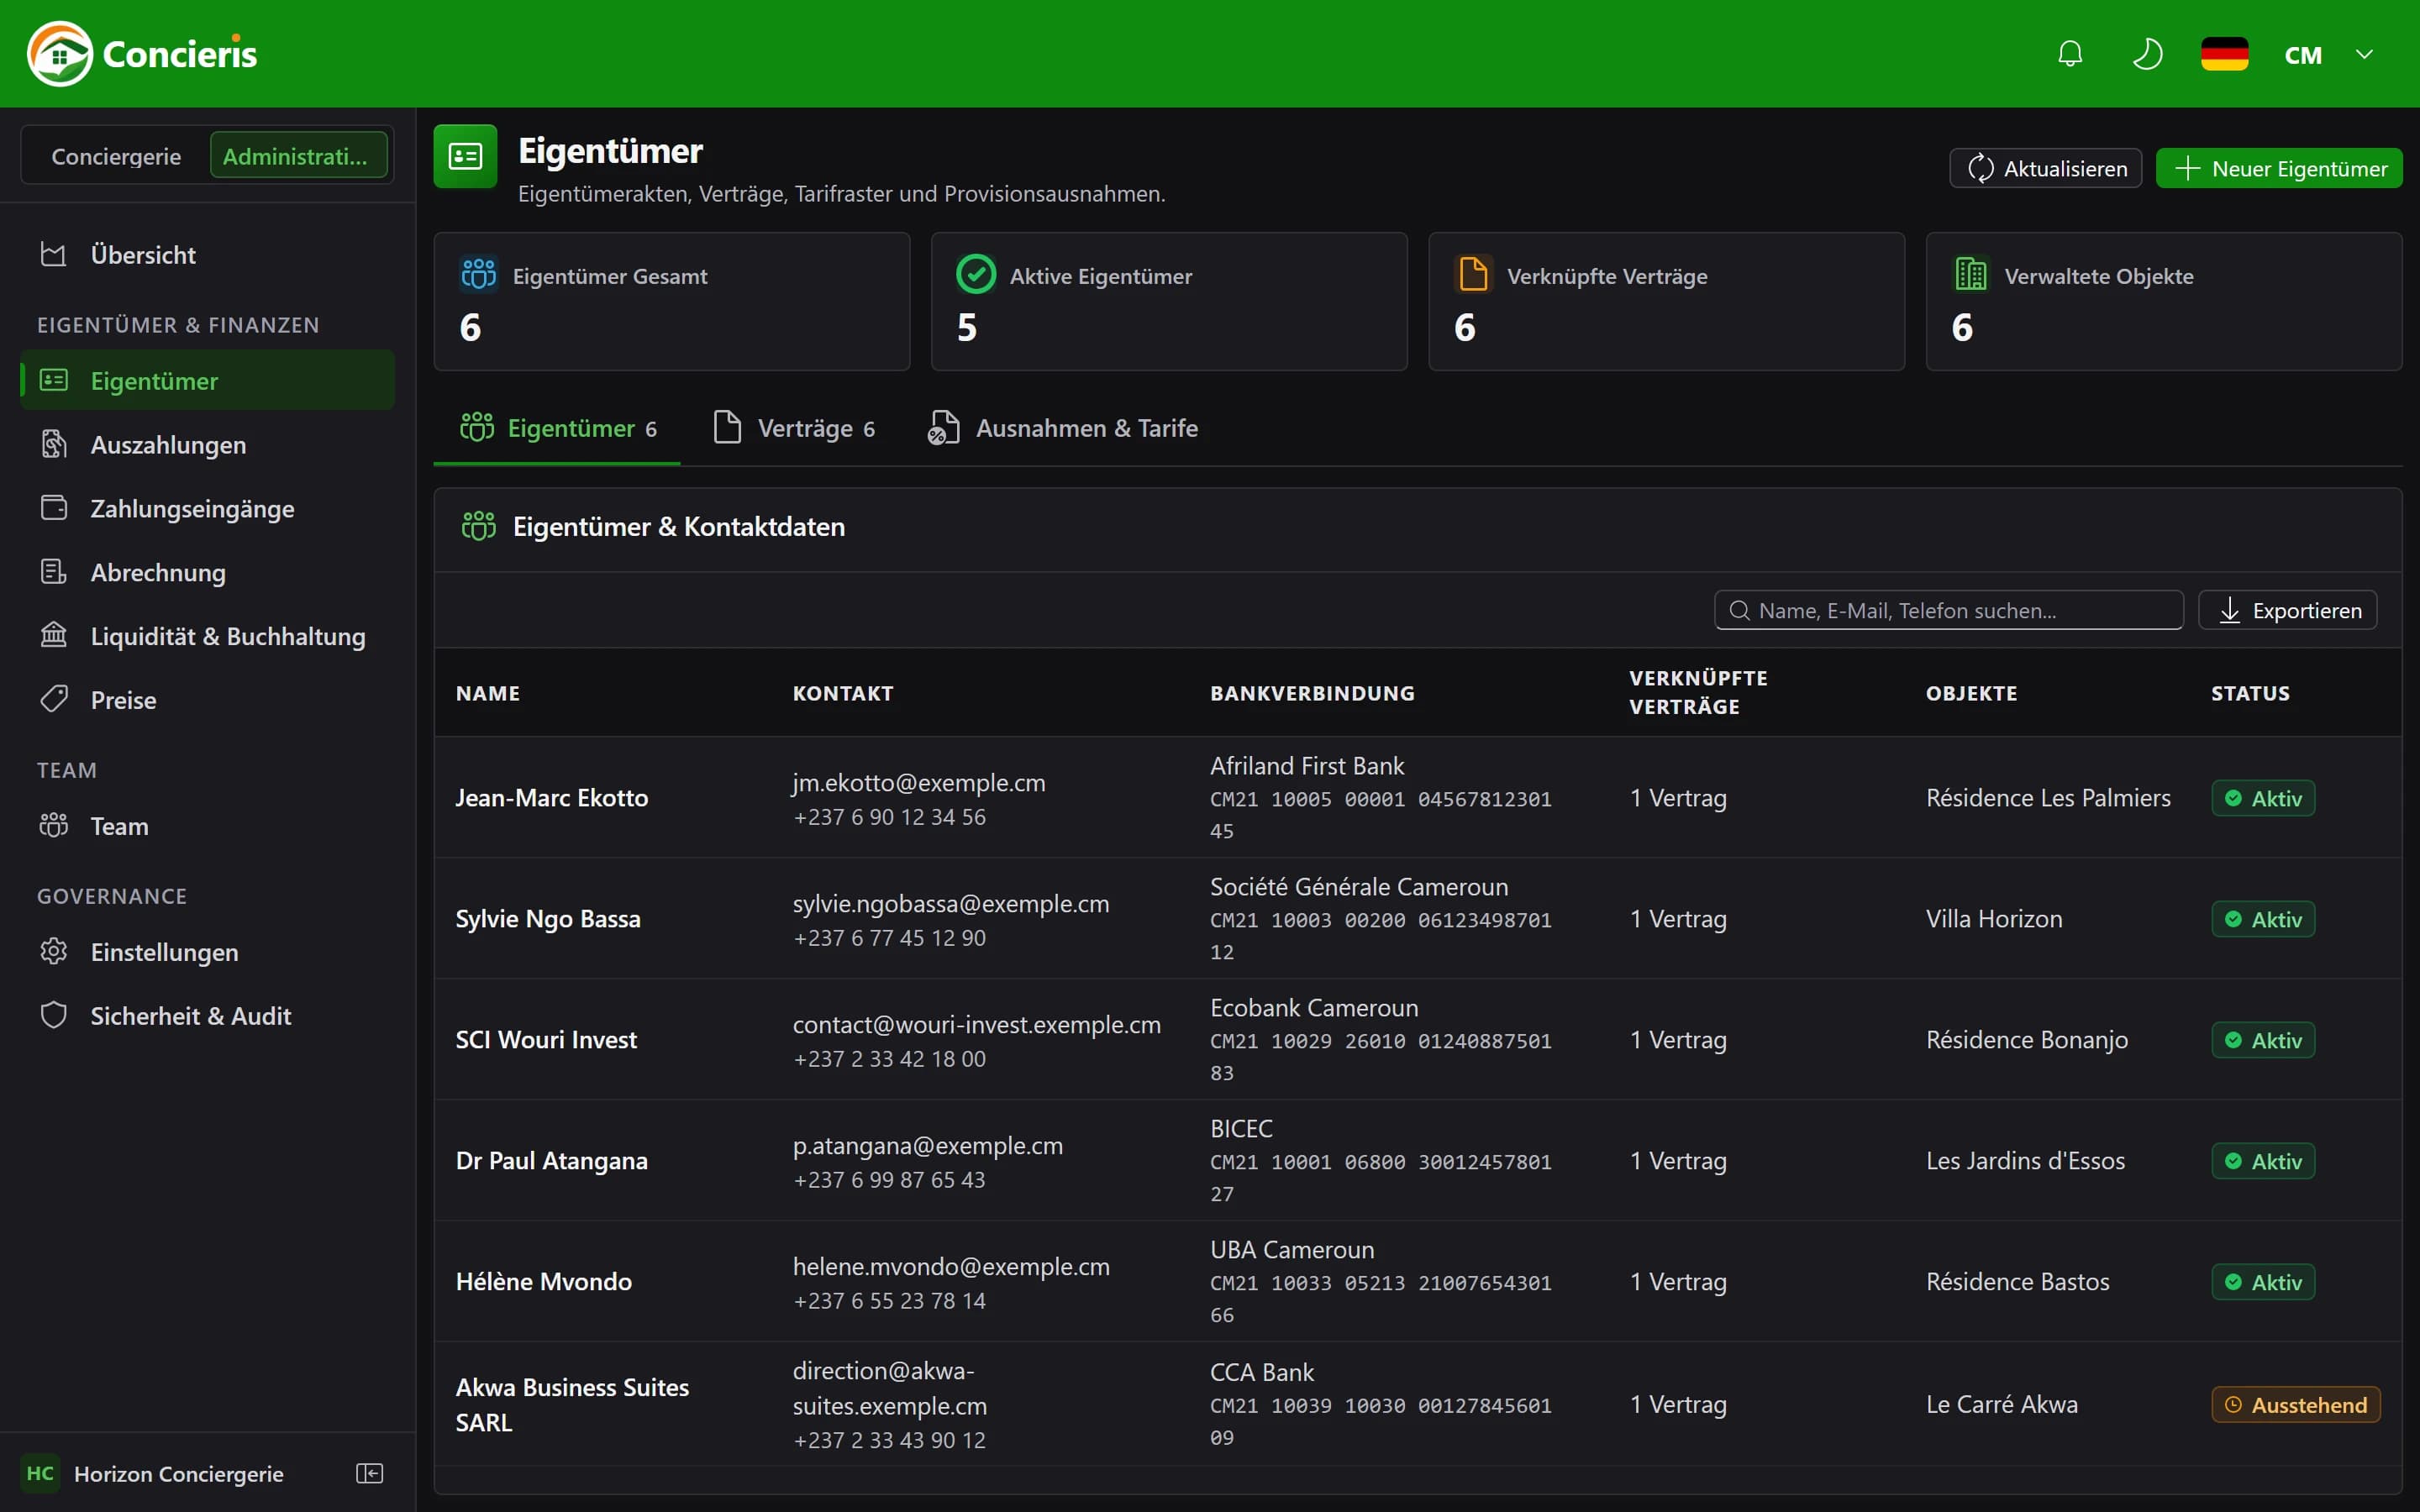Screen dimensions: 2420x1512
Task: Click the Verwaltete Objekte building icon
Action: tap(1970, 273)
